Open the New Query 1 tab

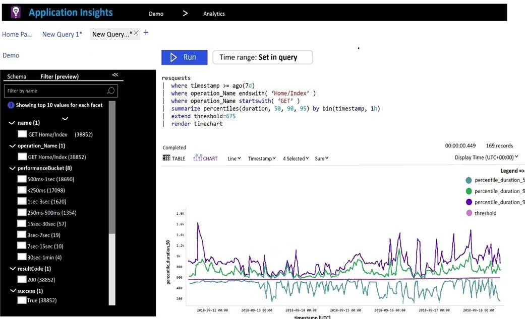click(62, 34)
